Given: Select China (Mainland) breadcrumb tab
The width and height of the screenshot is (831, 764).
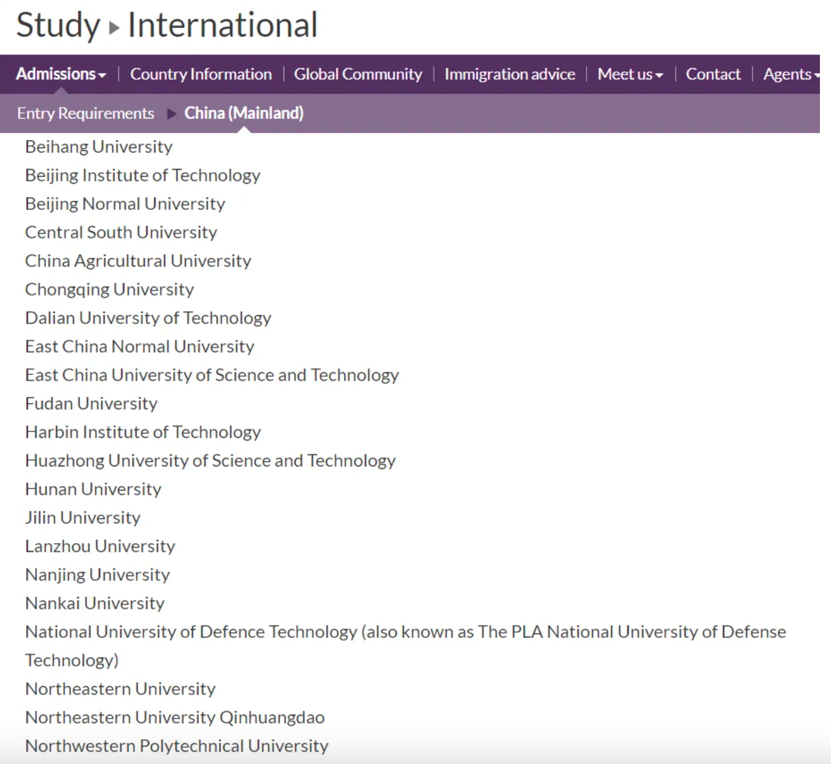Looking at the screenshot, I should (244, 113).
